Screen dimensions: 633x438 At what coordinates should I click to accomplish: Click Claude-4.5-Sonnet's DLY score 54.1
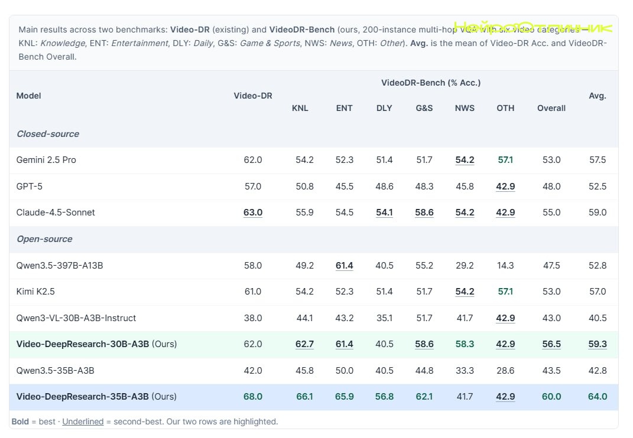[384, 212]
